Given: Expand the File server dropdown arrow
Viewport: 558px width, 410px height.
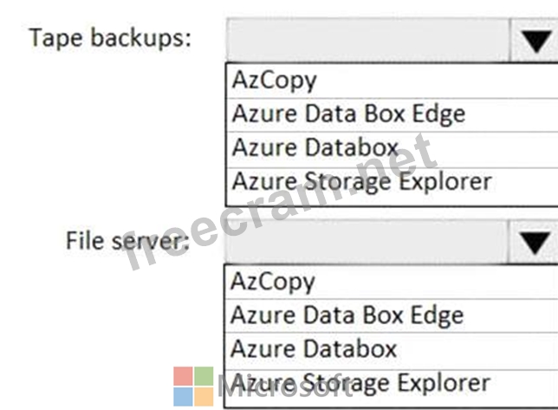Looking at the screenshot, I should click(x=534, y=241).
